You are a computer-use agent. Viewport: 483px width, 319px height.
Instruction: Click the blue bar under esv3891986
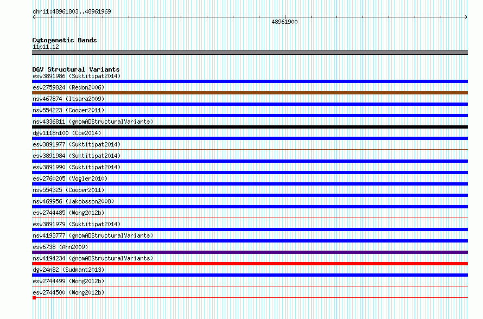tap(250, 81)
